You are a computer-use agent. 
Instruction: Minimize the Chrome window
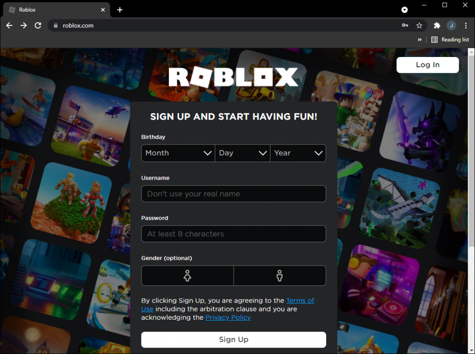pos(424,5)
